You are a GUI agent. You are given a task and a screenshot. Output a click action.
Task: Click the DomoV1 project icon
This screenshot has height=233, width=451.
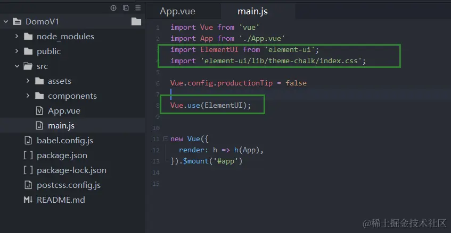coord(17,21)
